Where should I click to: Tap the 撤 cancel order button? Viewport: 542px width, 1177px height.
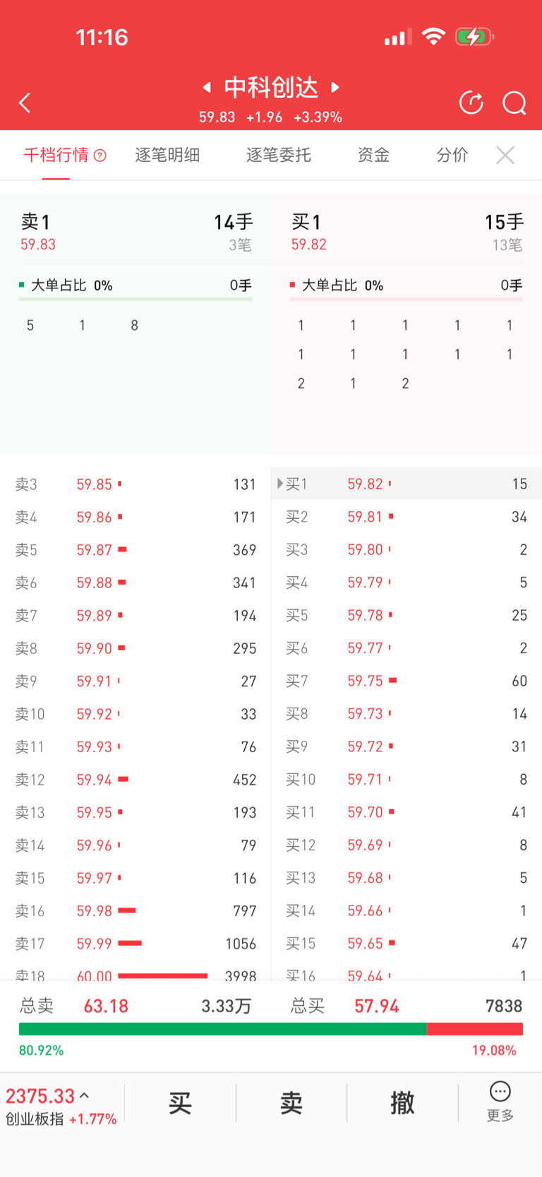(402, 1103)
